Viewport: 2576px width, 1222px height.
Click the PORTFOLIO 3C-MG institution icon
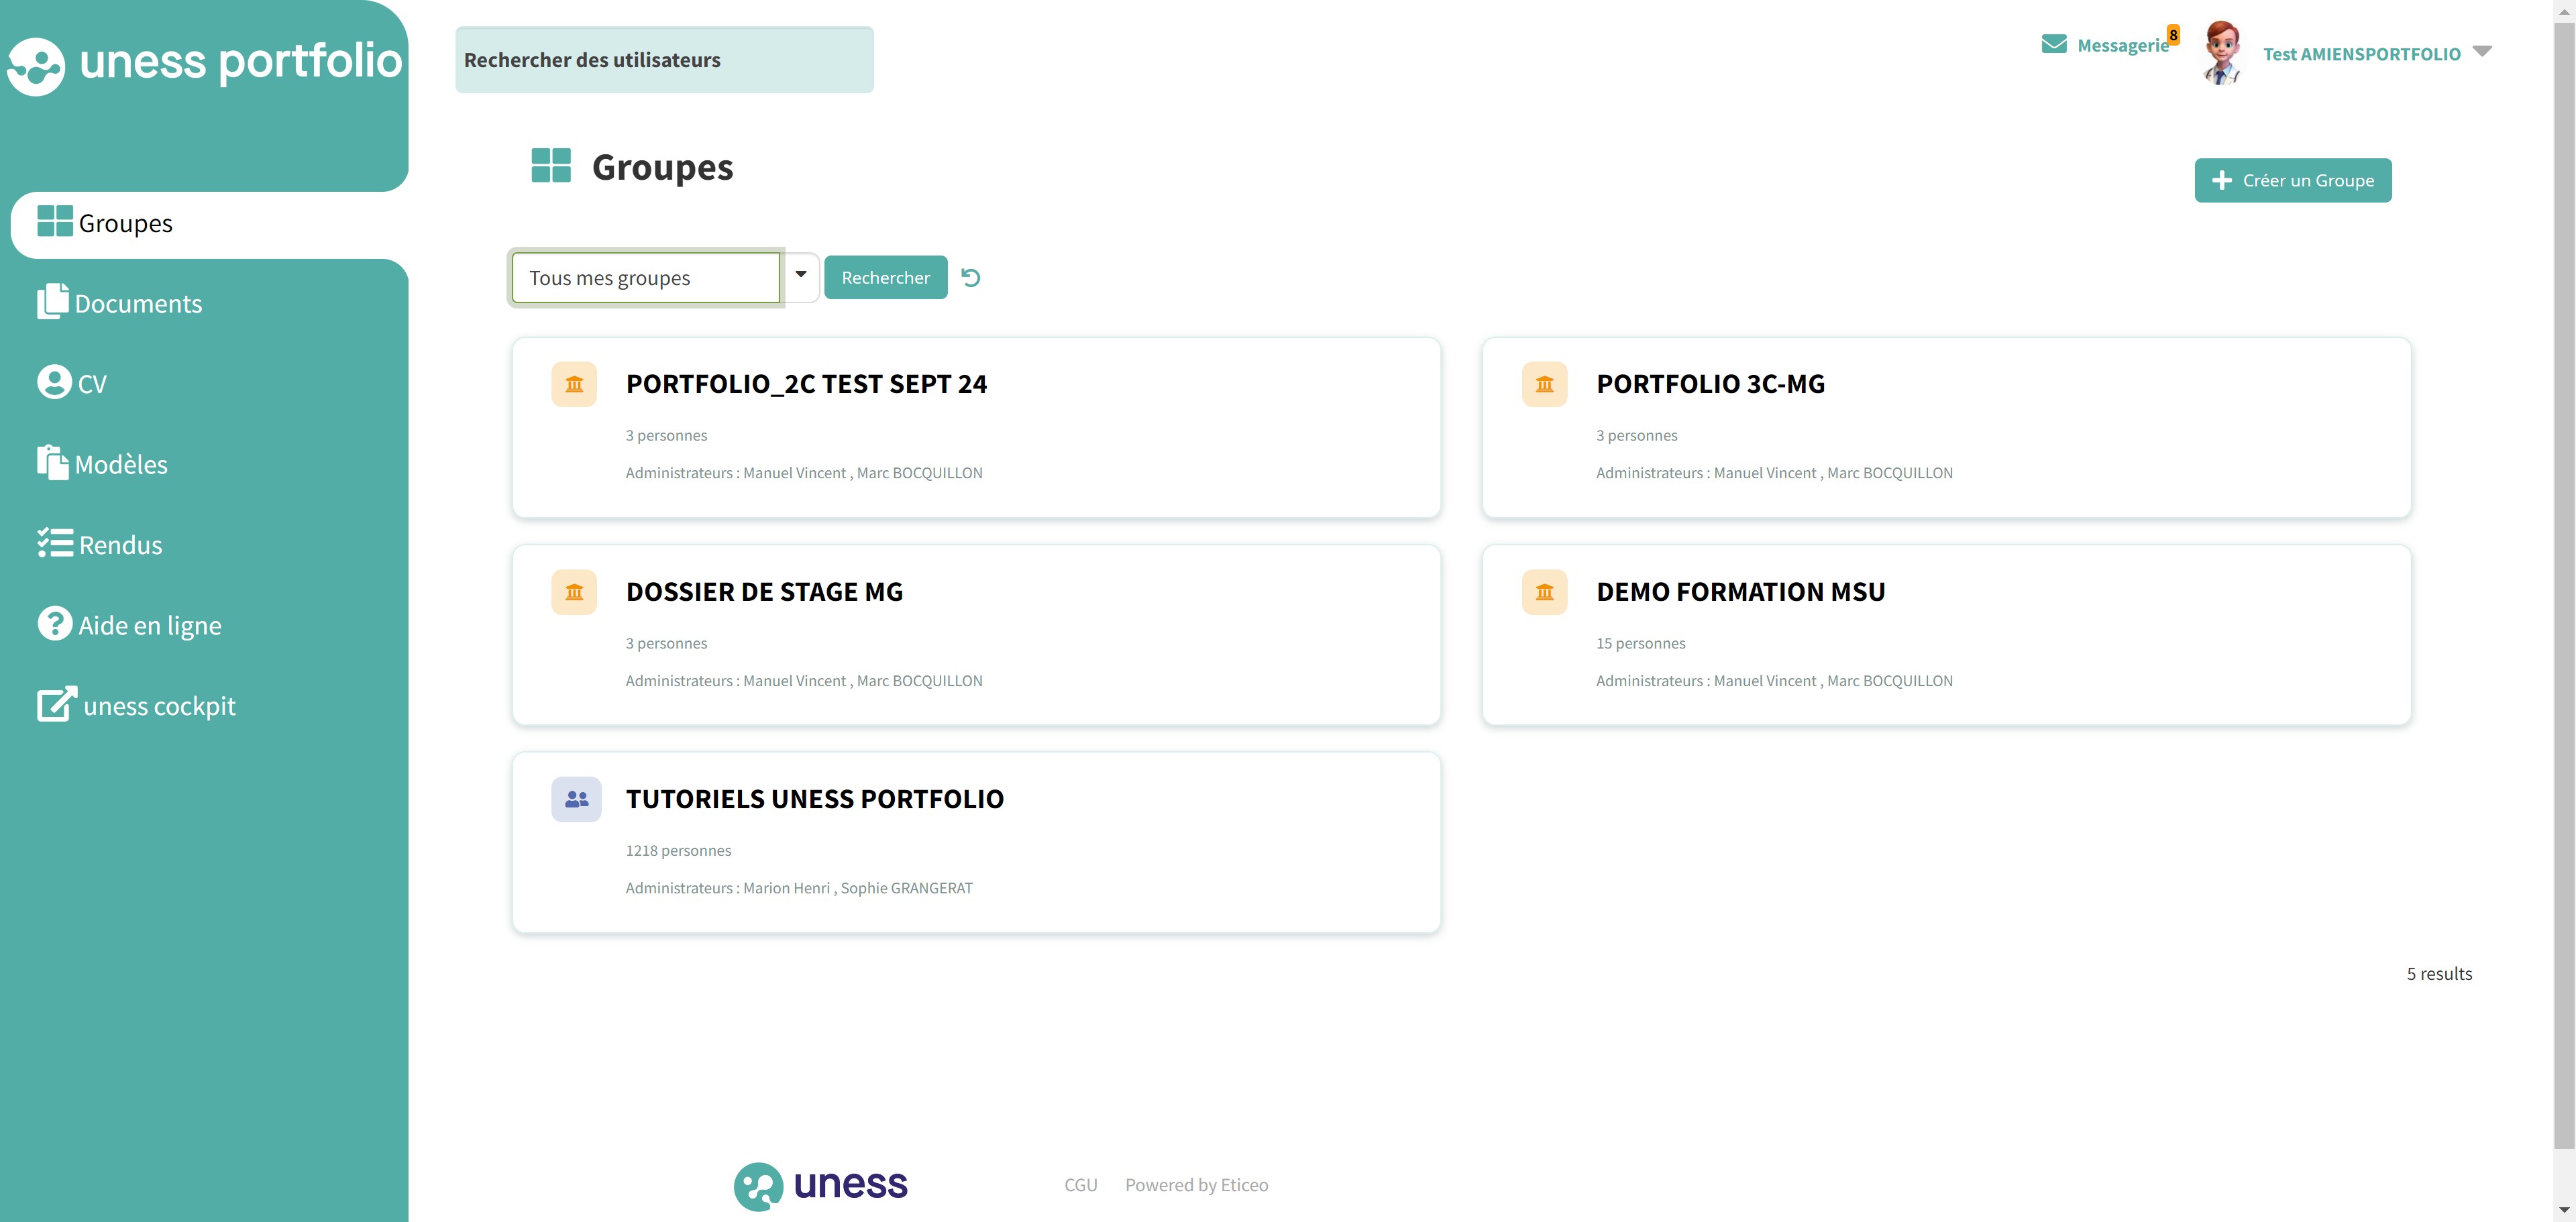(x=1544, y=384)
